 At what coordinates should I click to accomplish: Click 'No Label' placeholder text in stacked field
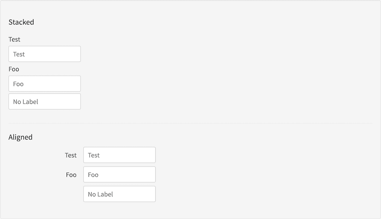26,102
